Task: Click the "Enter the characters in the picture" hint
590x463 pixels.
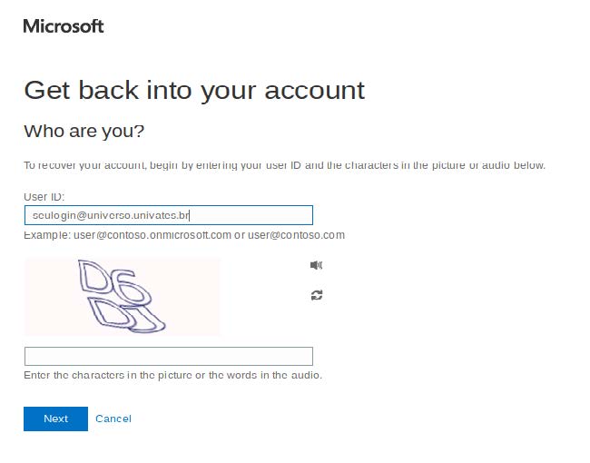Action: pyautogui.click(x=172, y=375)
